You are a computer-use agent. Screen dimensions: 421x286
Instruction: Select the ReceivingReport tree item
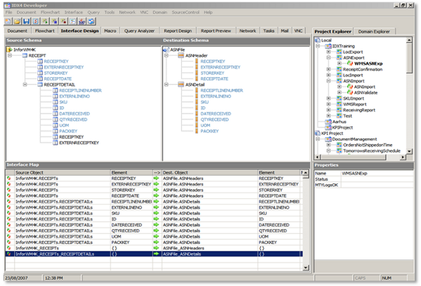coord(359,110)
